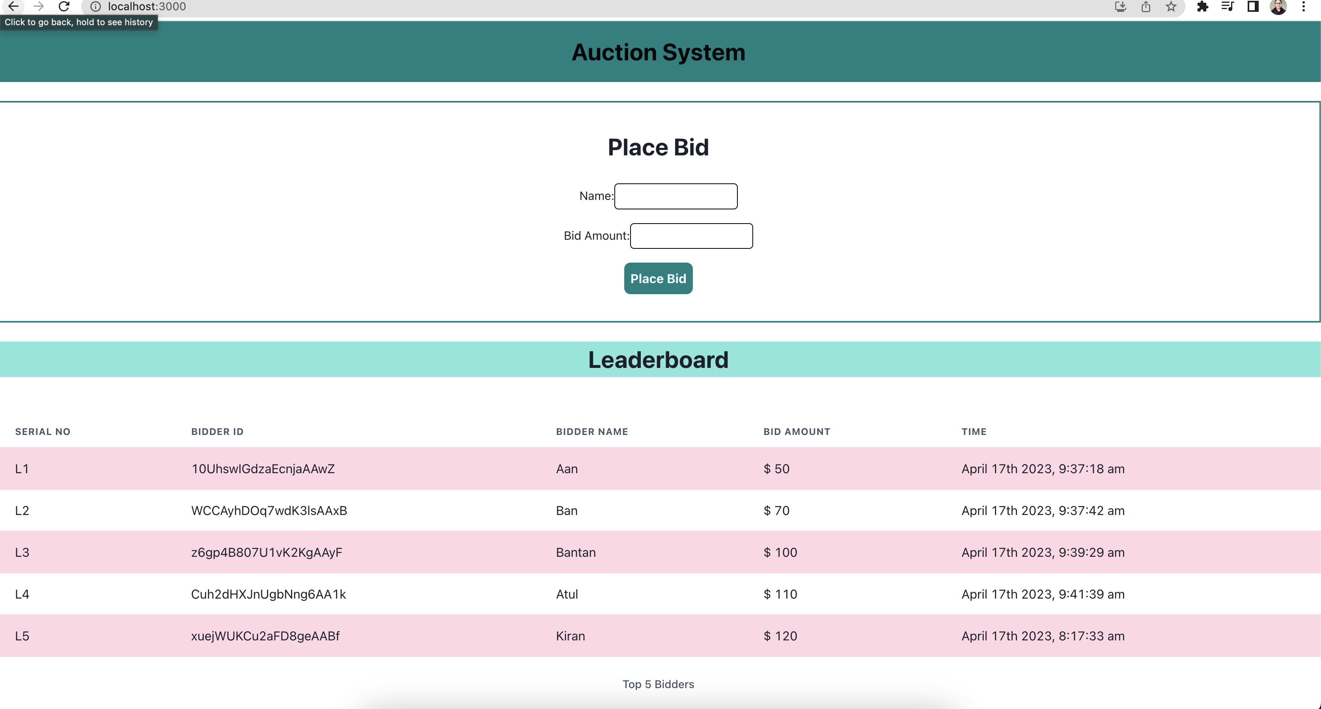
Task: Toggle the bookmark star for this page
Action: pyautogui.click(x=1171, y=7)
